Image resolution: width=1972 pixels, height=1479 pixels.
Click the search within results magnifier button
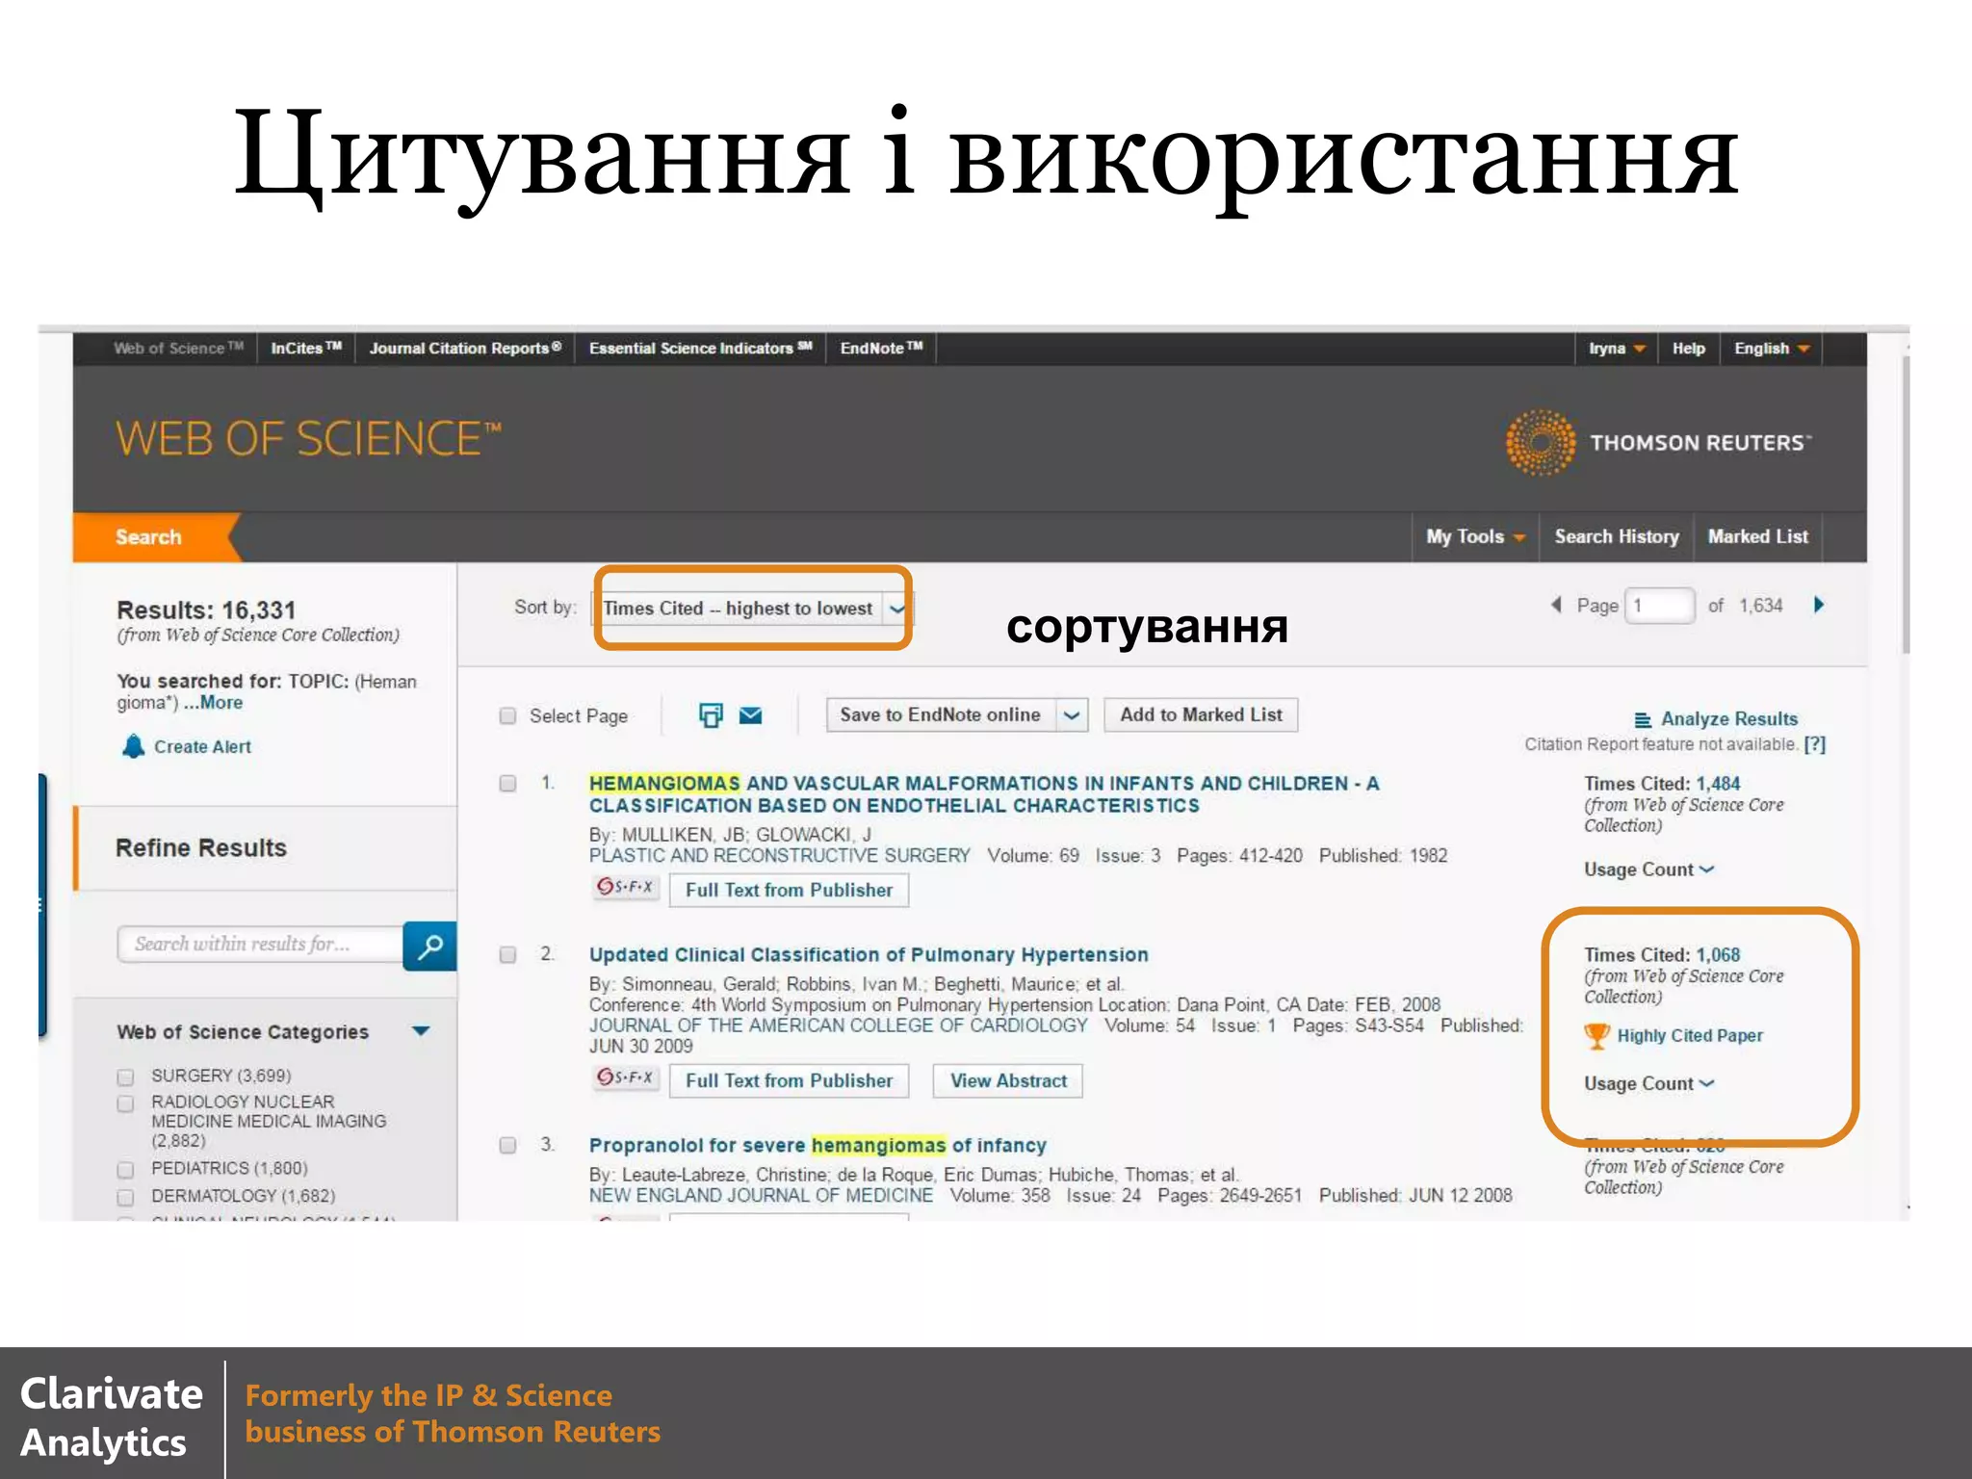point(429,946)
